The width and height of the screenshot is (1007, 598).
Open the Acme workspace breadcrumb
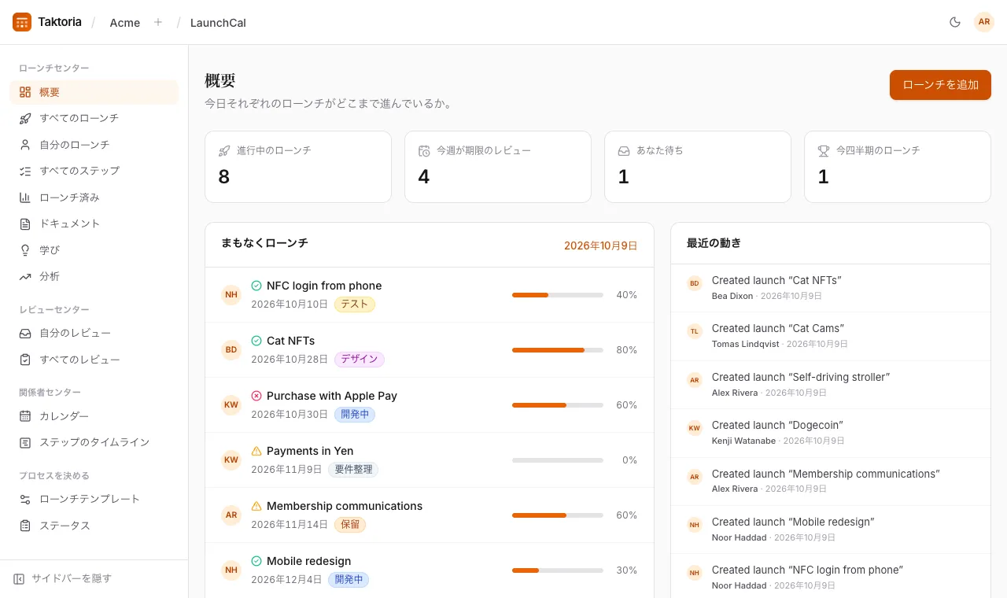pyautogui.click(x=125, y=23)
